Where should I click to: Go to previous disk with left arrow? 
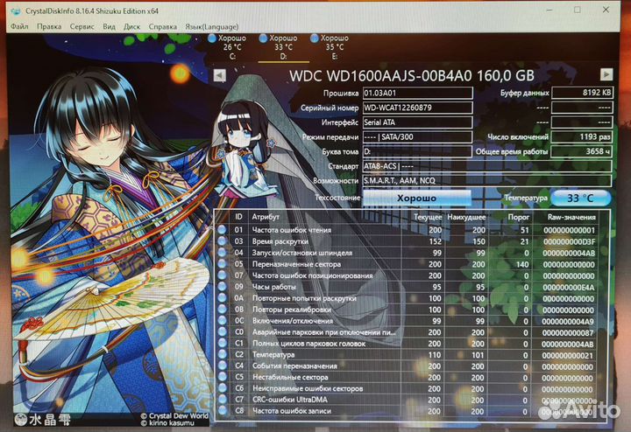219,75
